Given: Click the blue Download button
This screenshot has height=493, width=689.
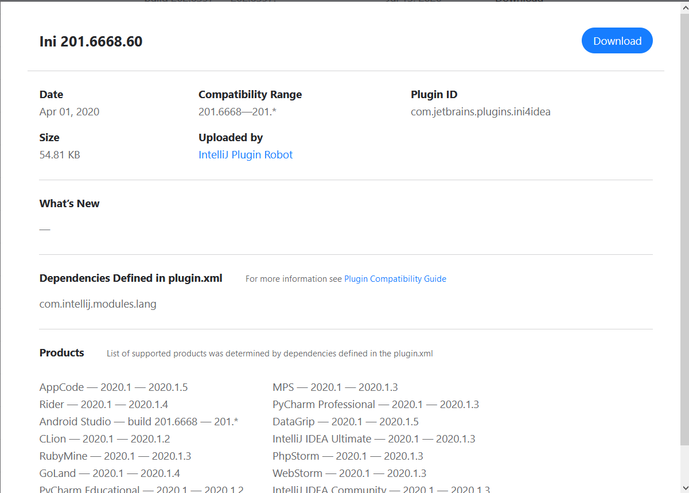Looking at the screenshot, I should (617, 41).
